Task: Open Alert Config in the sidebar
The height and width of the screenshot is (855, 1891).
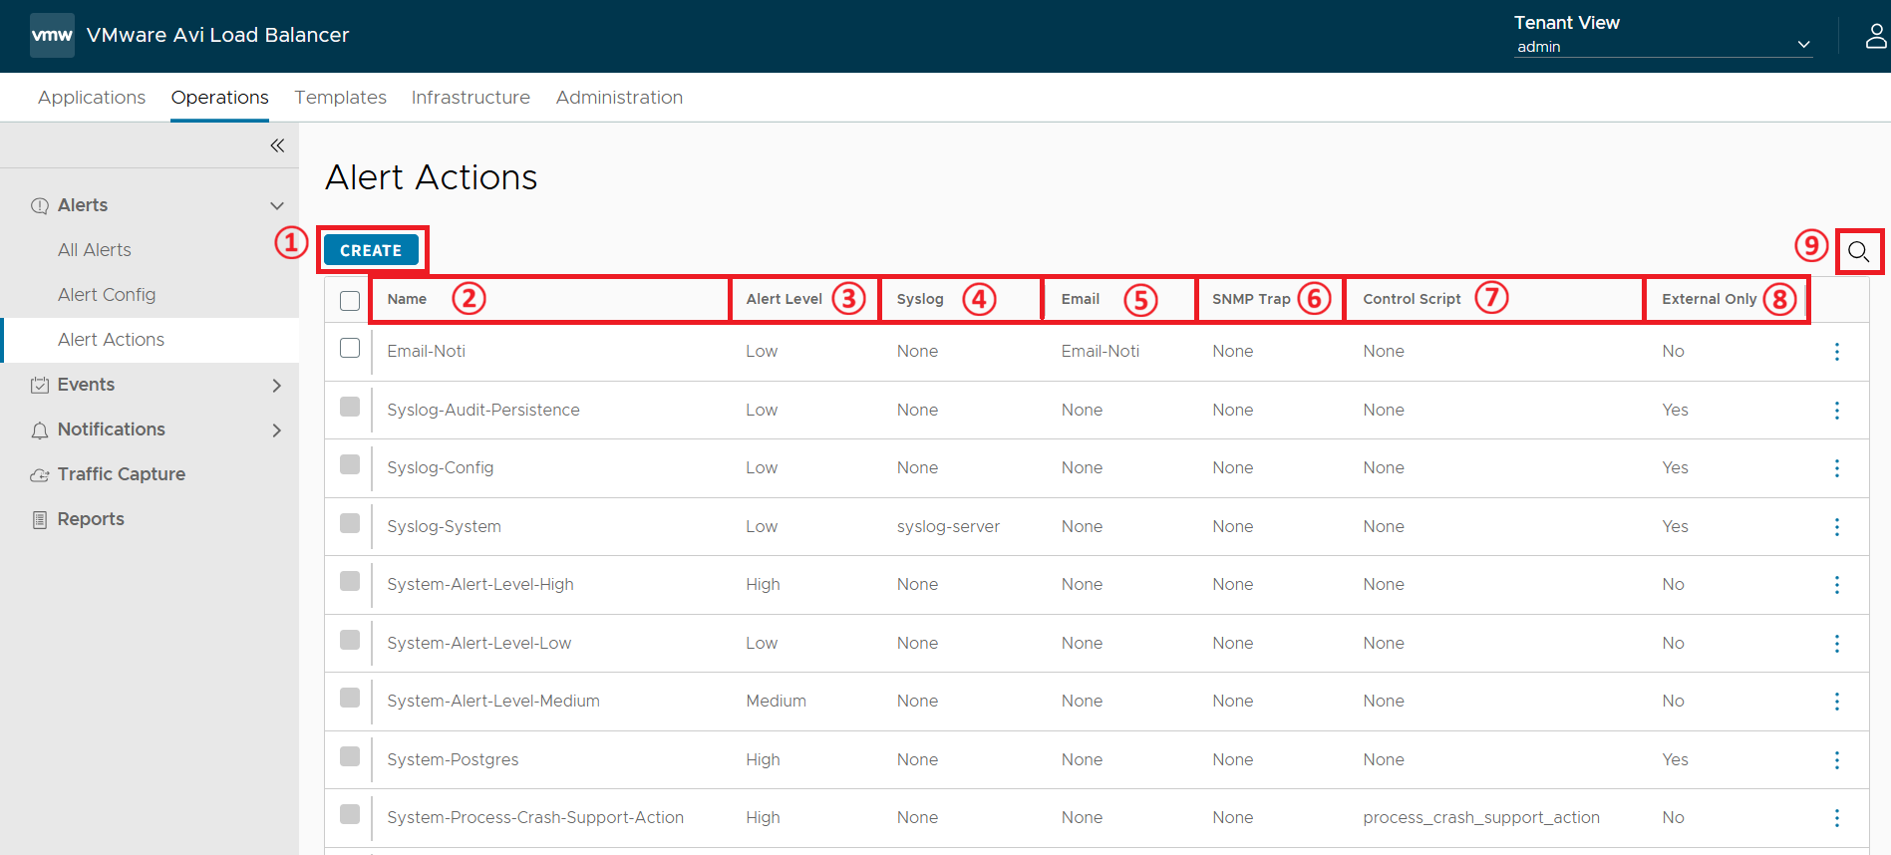Action: point(107,295)
